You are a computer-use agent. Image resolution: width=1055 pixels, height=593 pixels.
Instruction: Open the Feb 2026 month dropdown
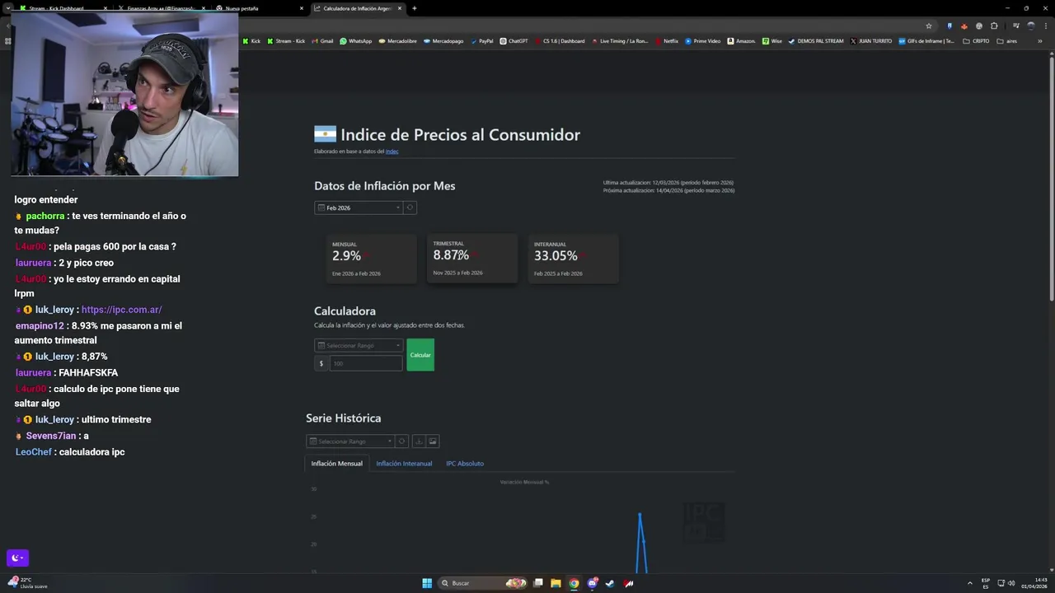[x=359, y=208]
